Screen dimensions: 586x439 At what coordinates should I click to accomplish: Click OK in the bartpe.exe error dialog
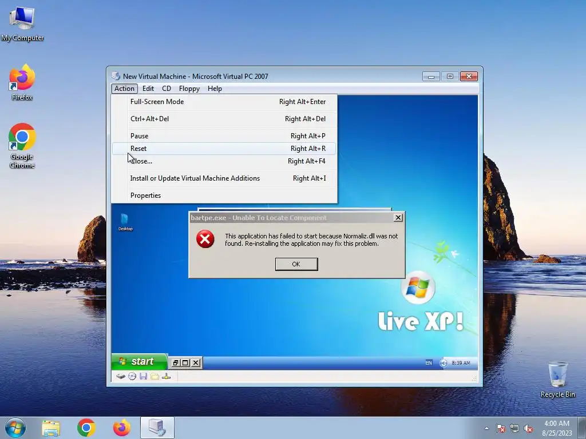[x=296, y=264]
